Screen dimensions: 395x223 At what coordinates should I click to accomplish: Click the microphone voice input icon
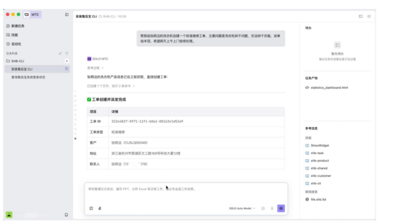point(272,208)
